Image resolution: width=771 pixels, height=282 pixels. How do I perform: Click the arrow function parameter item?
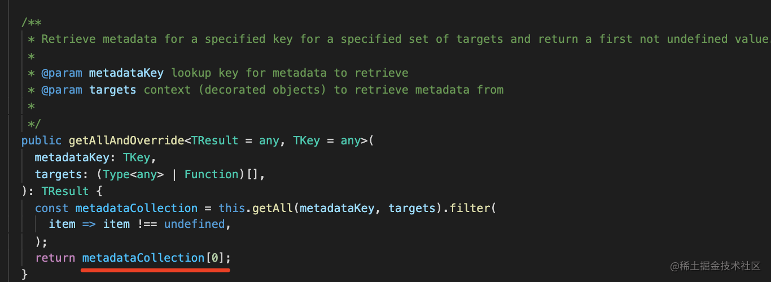(62, 224)
